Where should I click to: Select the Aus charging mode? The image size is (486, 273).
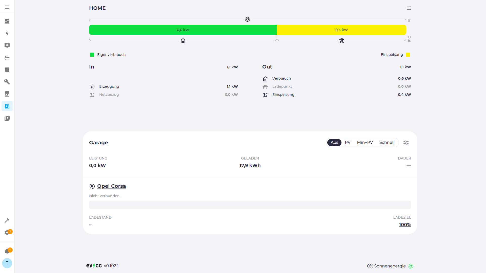334,143
